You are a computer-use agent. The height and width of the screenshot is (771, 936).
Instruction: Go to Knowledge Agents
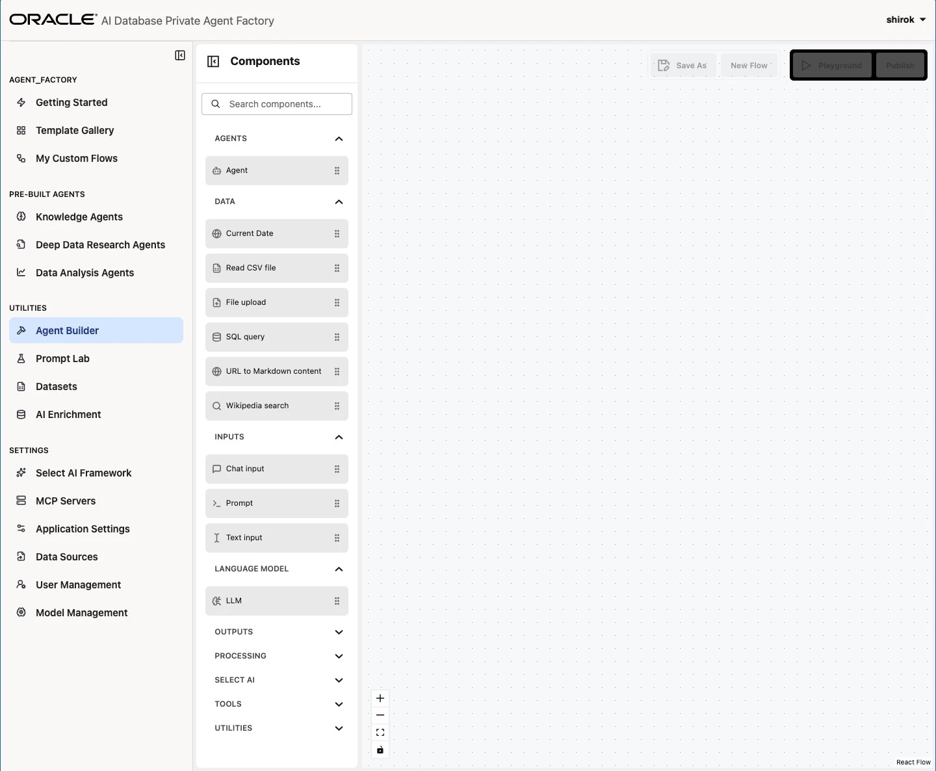(x=96, y=217)
